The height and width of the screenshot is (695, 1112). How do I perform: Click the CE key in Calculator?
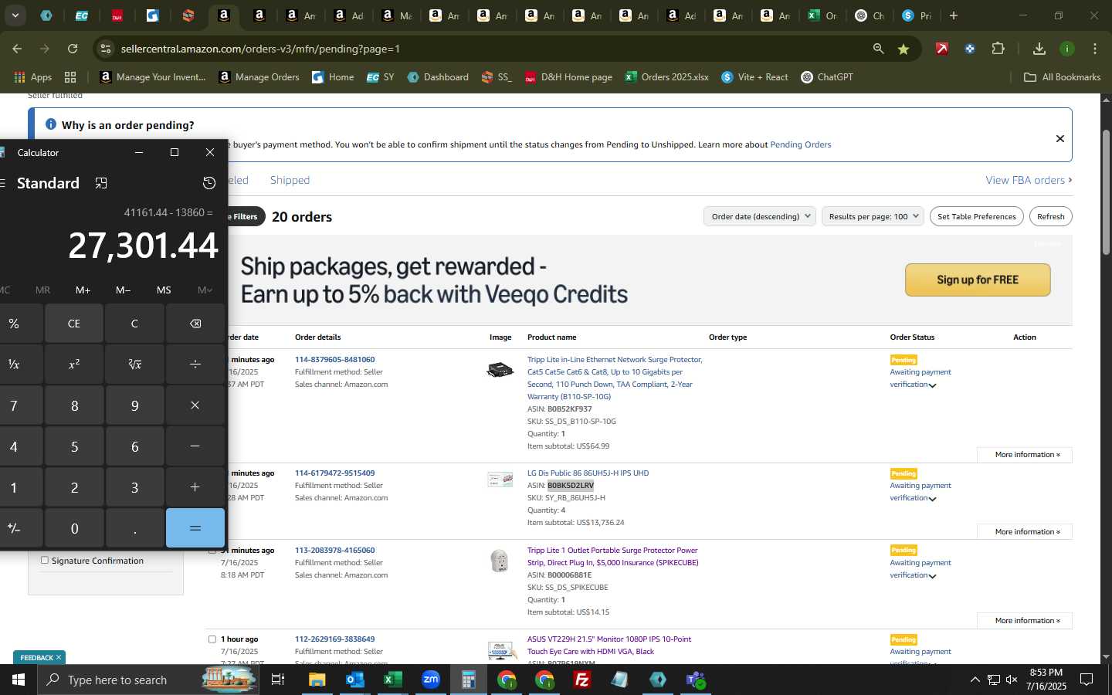tap(74, 324)
